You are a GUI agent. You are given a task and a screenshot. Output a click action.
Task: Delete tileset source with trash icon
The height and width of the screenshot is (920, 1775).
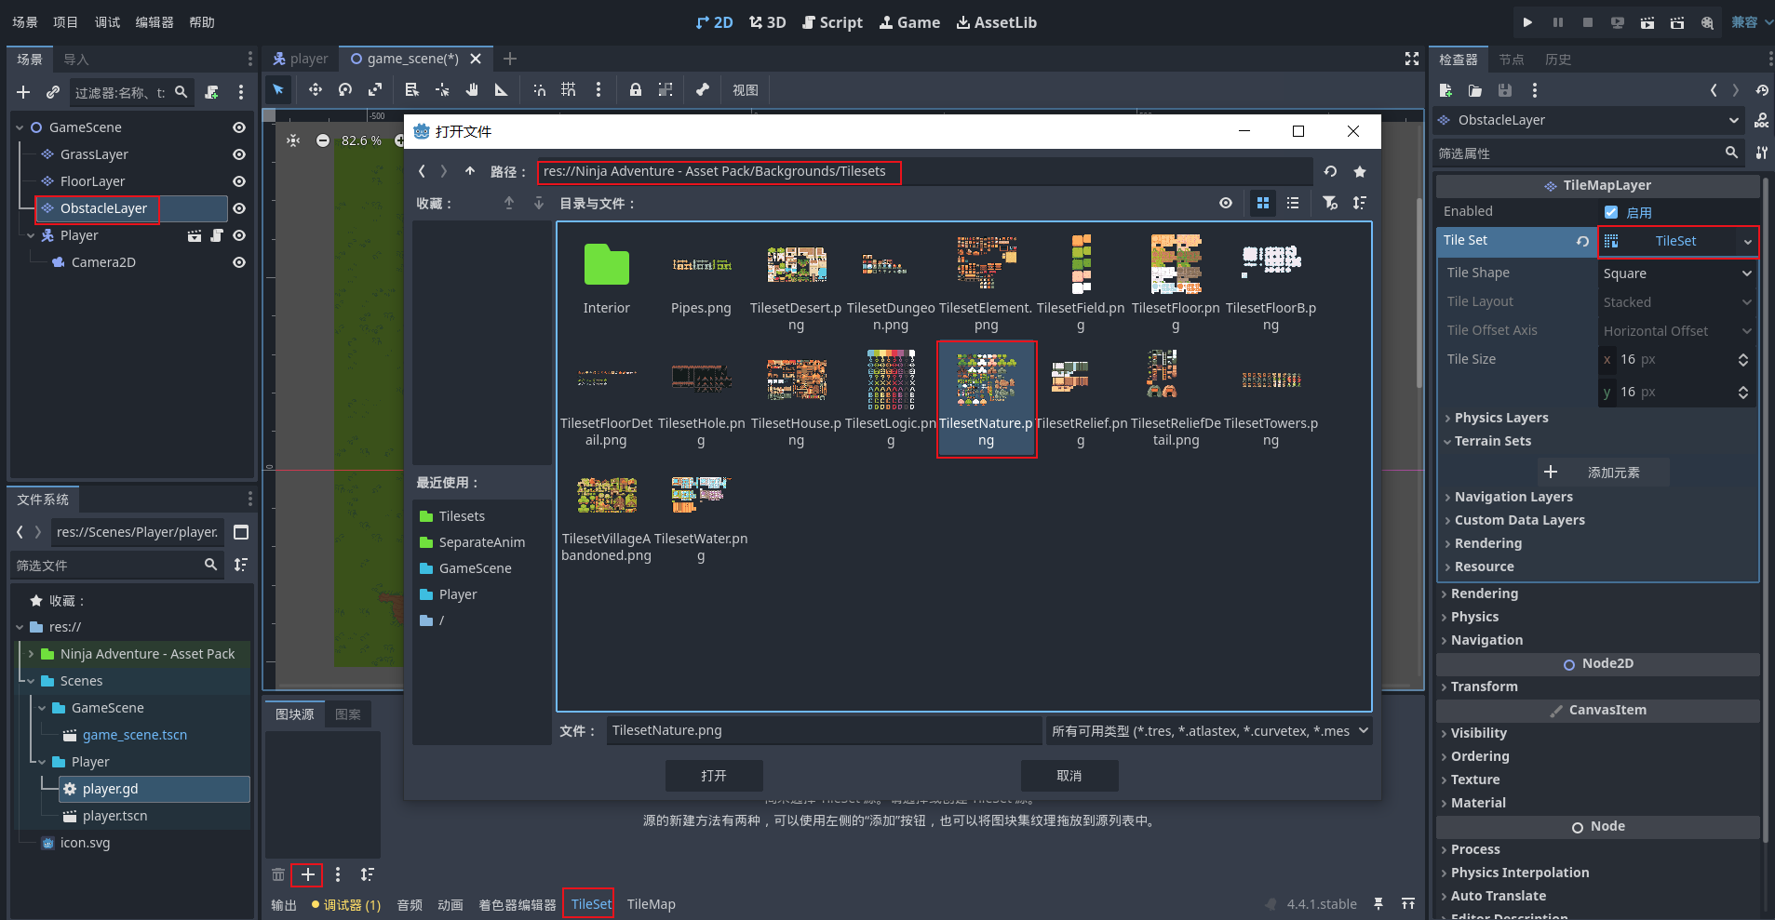click(x=277, y=874)
